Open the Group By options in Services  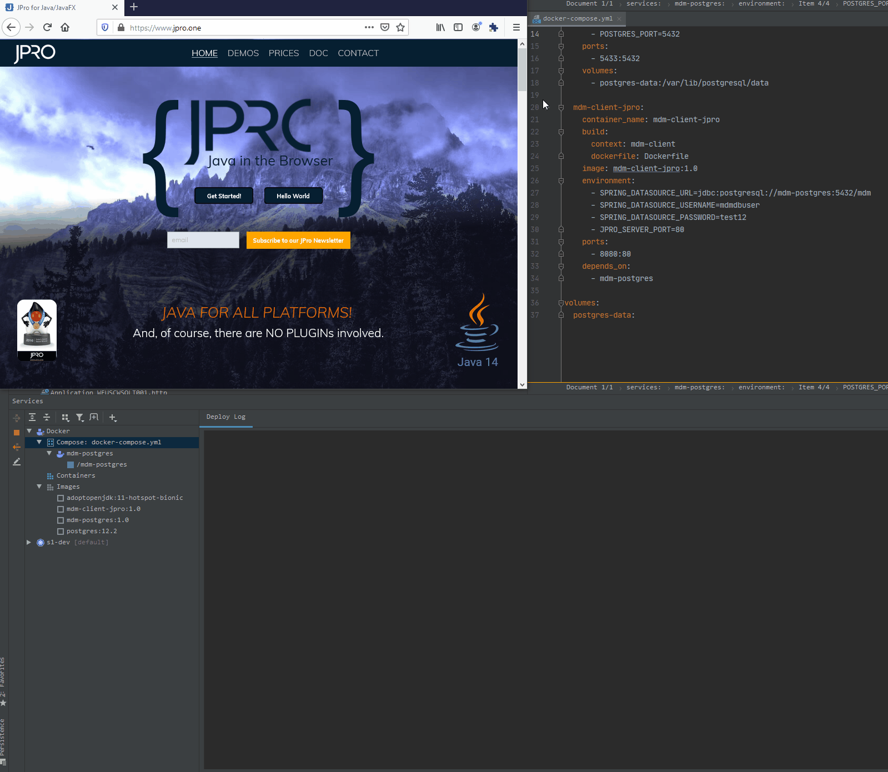click(66, 417)
